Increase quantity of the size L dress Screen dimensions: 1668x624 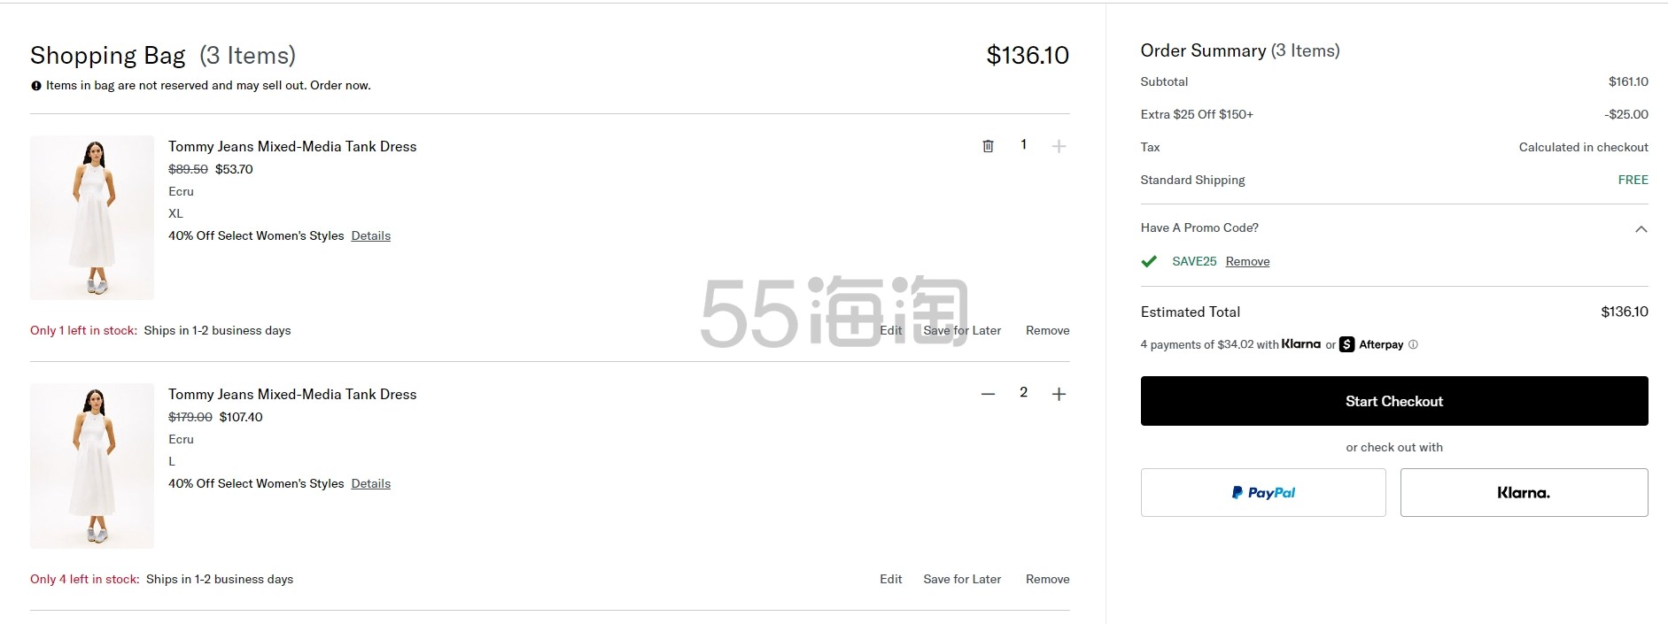pyautogui.click(x=1059, y=393)
